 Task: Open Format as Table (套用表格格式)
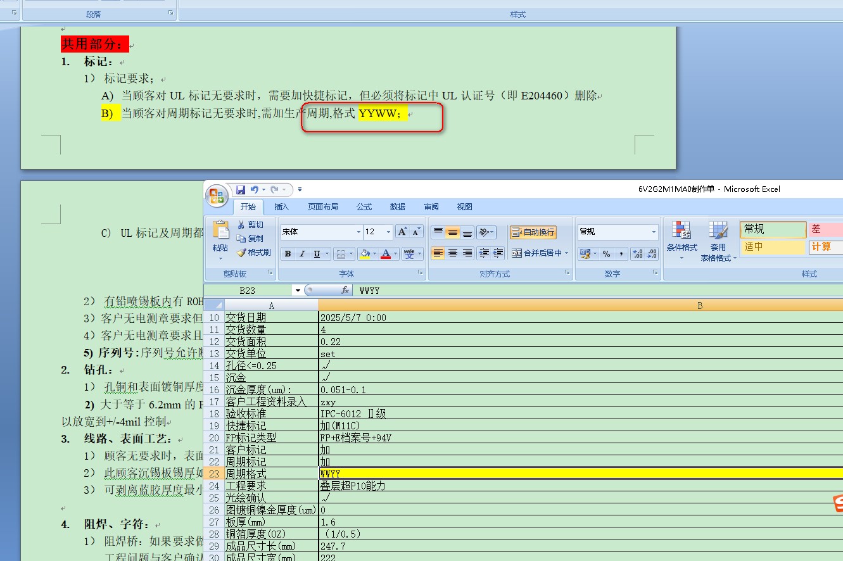pyautogui.click(x=718, y=241)
